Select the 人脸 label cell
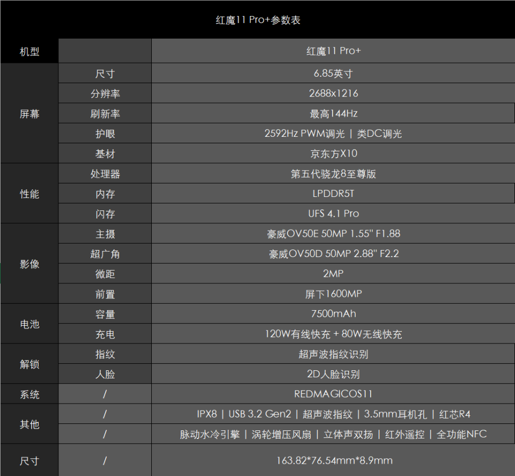Screen dimensions: 515x476 (105, 374)
